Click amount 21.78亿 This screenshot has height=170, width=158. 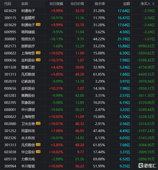click(124, 39)
